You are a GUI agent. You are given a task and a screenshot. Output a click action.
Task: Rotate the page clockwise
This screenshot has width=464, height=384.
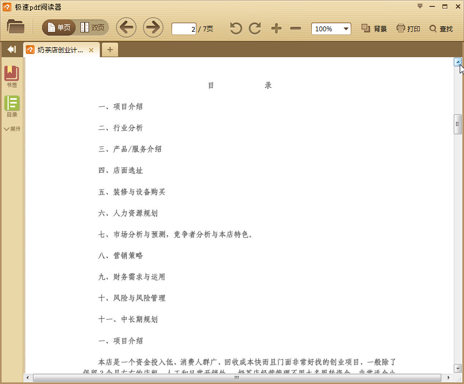[x=255, y=29]
